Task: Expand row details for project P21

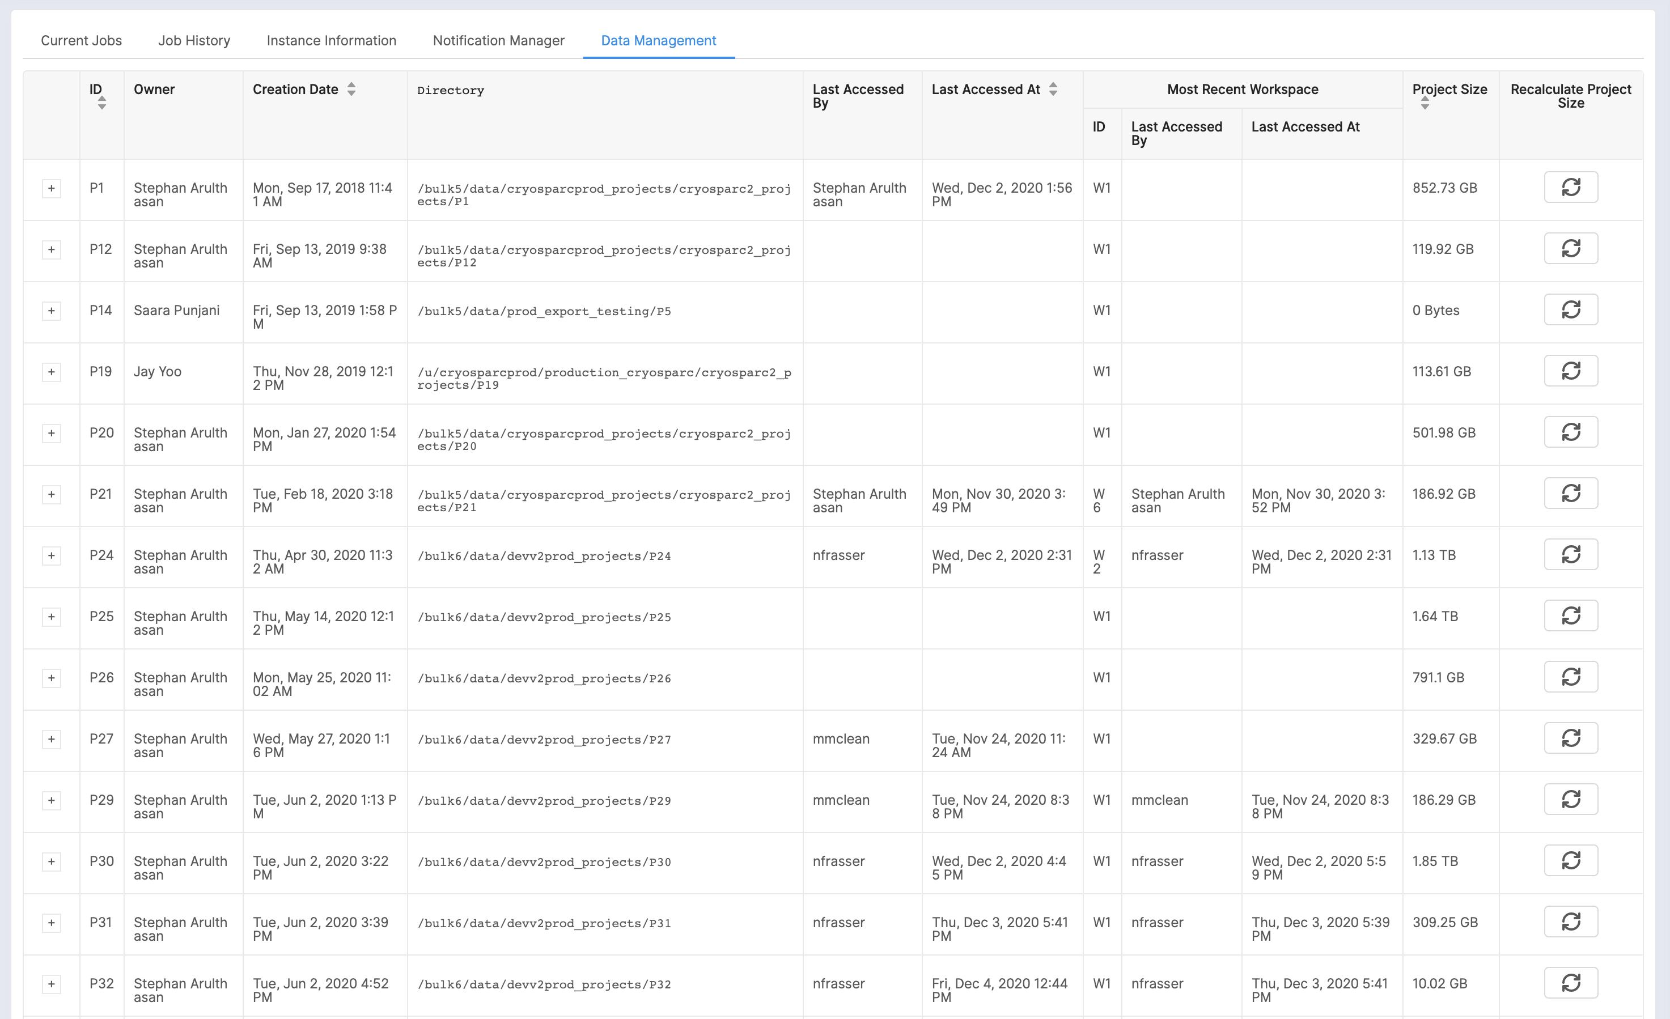Action: tap(52, 495)
